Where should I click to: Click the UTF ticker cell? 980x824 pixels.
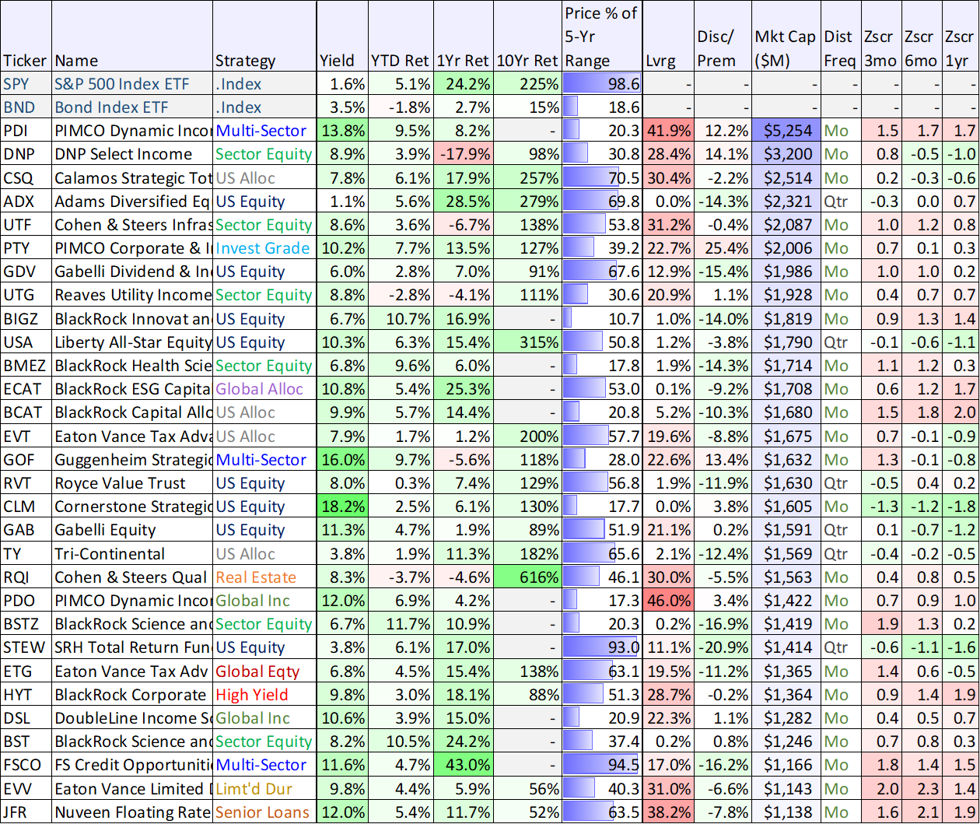tap(26, 225)
